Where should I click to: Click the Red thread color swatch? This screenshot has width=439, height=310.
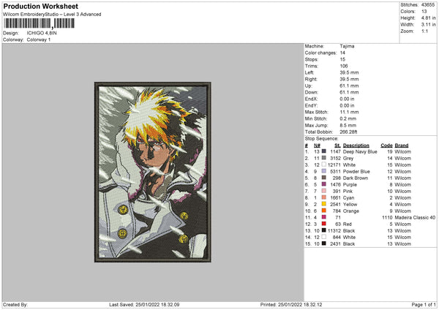324,224
